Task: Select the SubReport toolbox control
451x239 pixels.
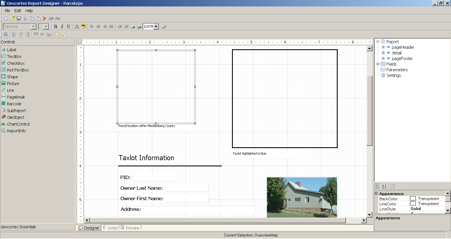Action: (14, 111)
